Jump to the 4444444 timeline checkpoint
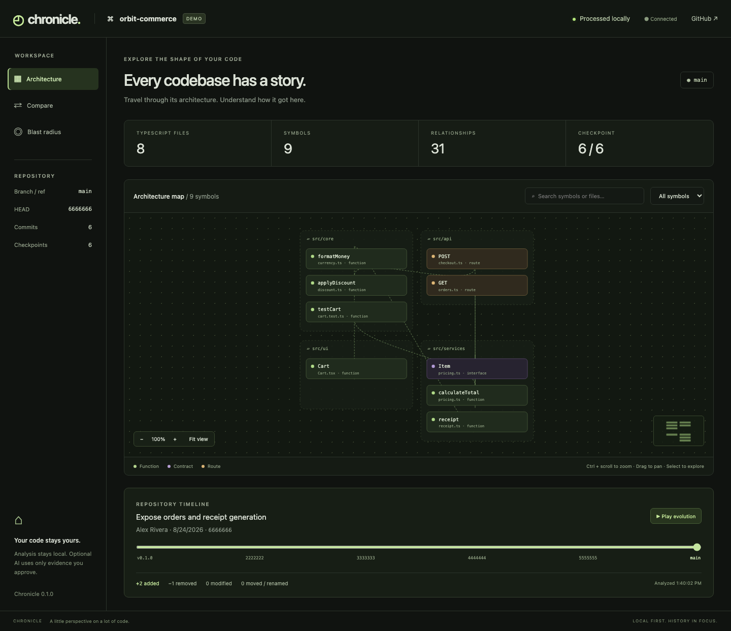This screenshot has width=731, height=631. [x=477, y=558]
